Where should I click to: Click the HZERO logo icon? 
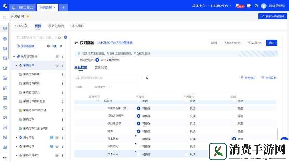pos(5,6)
